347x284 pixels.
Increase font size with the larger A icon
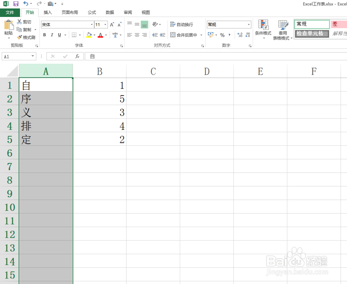[112, 25]
